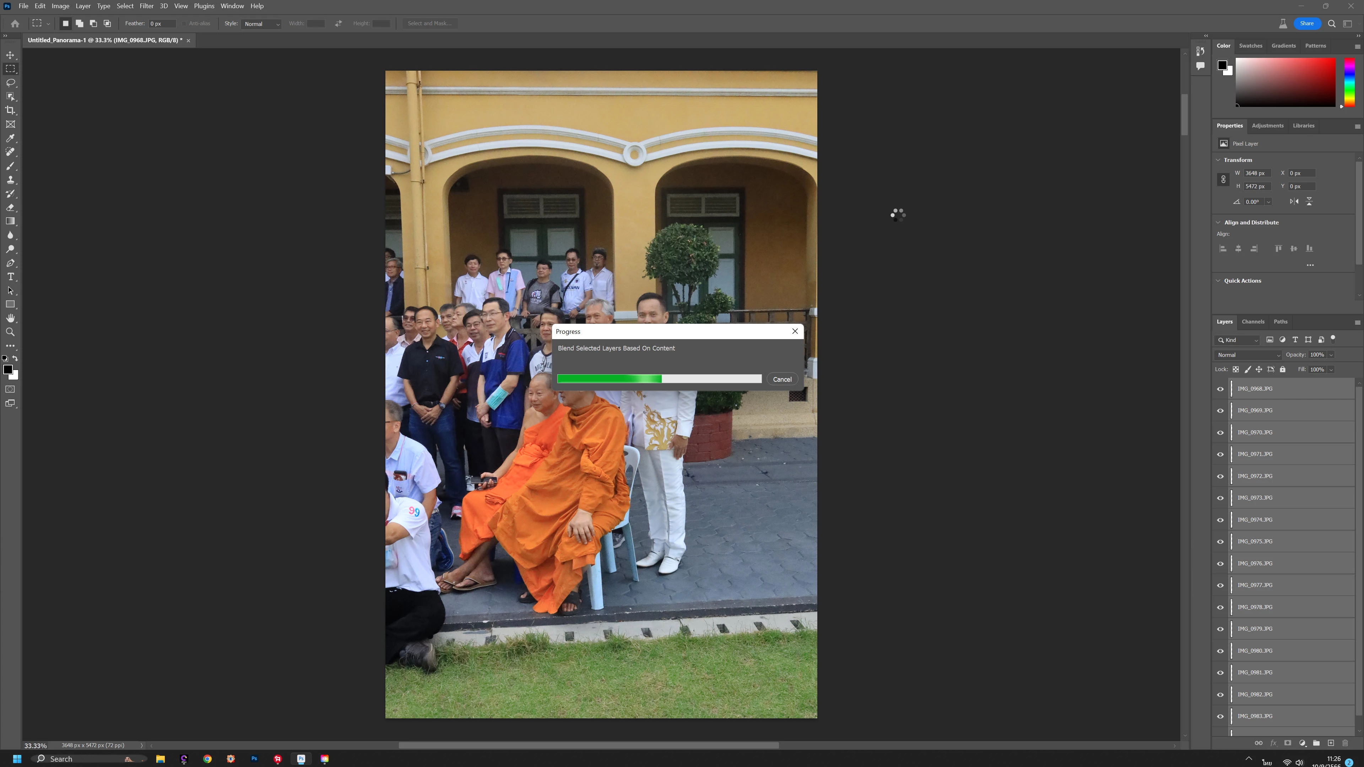
Task: Select the Crop tool
Action: pyautogui.click(x=10, y=111)
